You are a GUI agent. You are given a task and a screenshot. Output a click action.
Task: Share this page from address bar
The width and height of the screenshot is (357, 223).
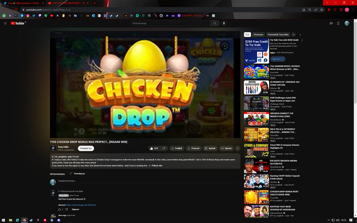coord(316,10)
